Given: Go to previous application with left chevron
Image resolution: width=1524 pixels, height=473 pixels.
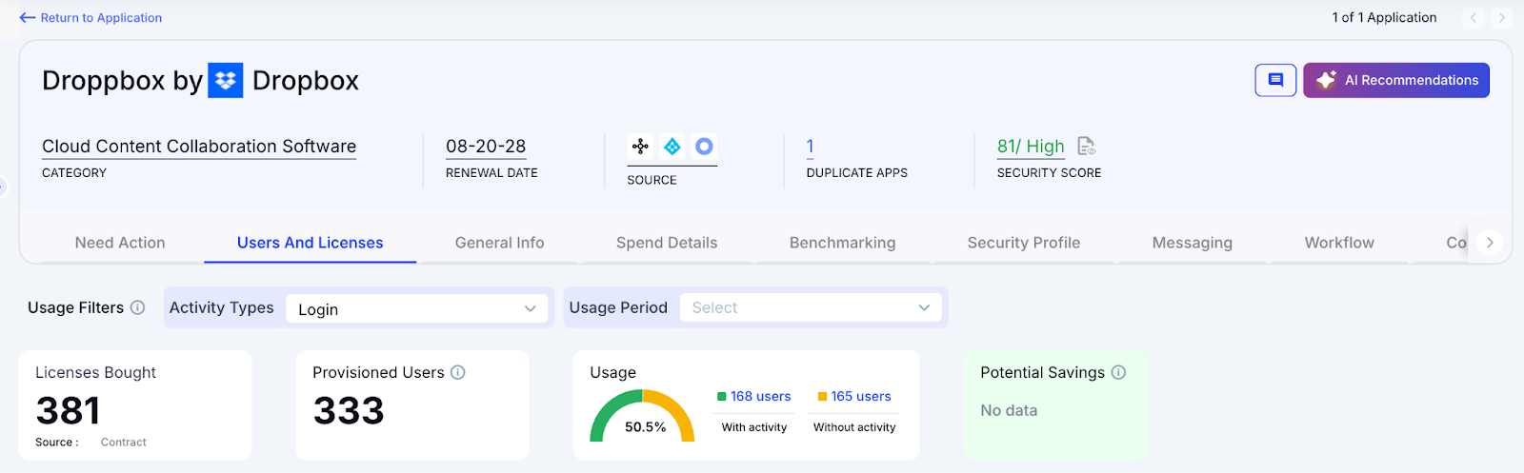Looking at the screenshot, I should pyautogui.click(x=1474, y=18).
